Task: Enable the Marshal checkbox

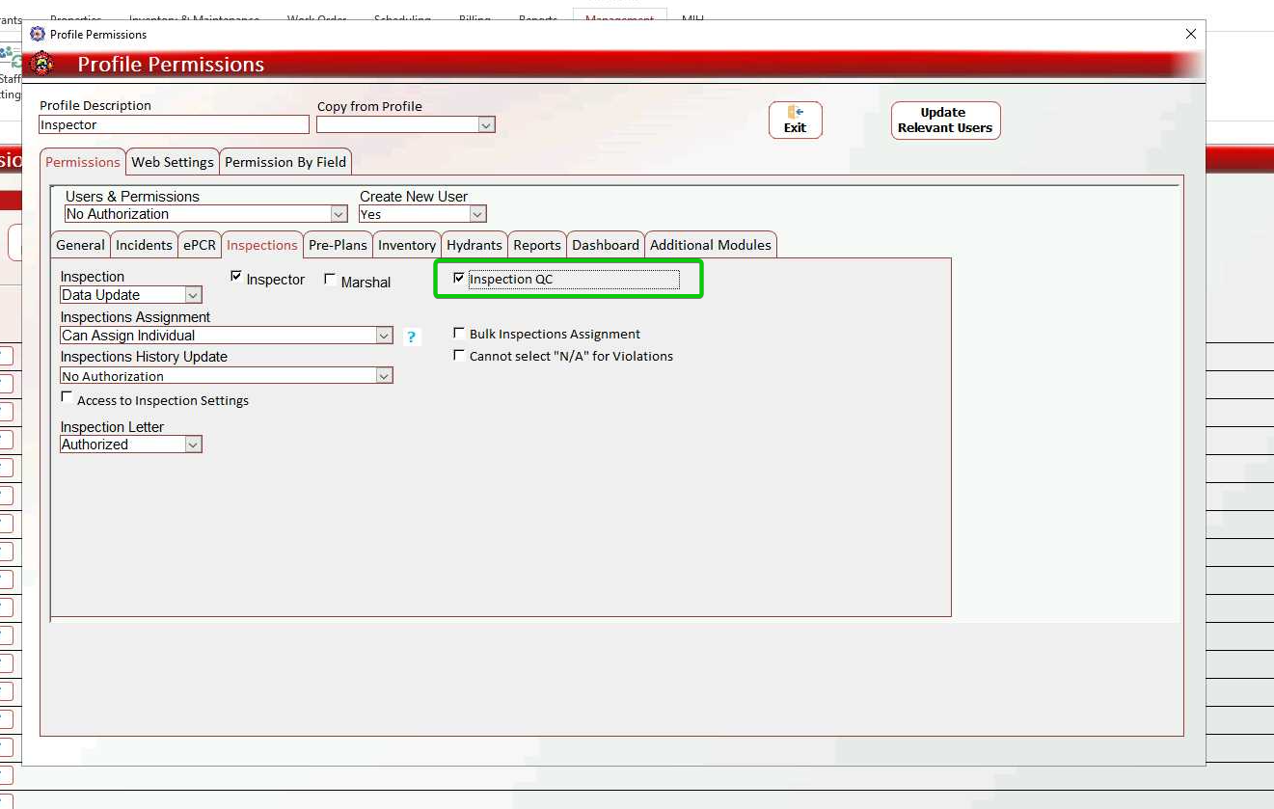Action: point(330,280)
